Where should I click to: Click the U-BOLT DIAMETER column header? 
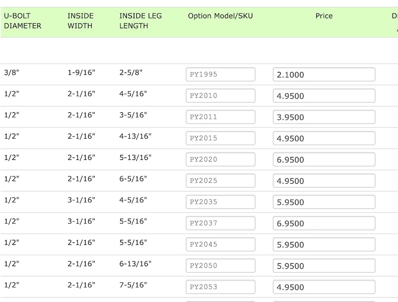point(22,21)
